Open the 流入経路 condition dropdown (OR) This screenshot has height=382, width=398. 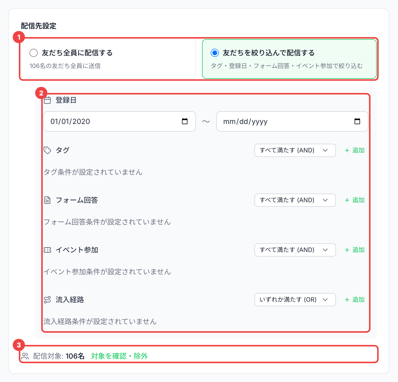(295, 300)
